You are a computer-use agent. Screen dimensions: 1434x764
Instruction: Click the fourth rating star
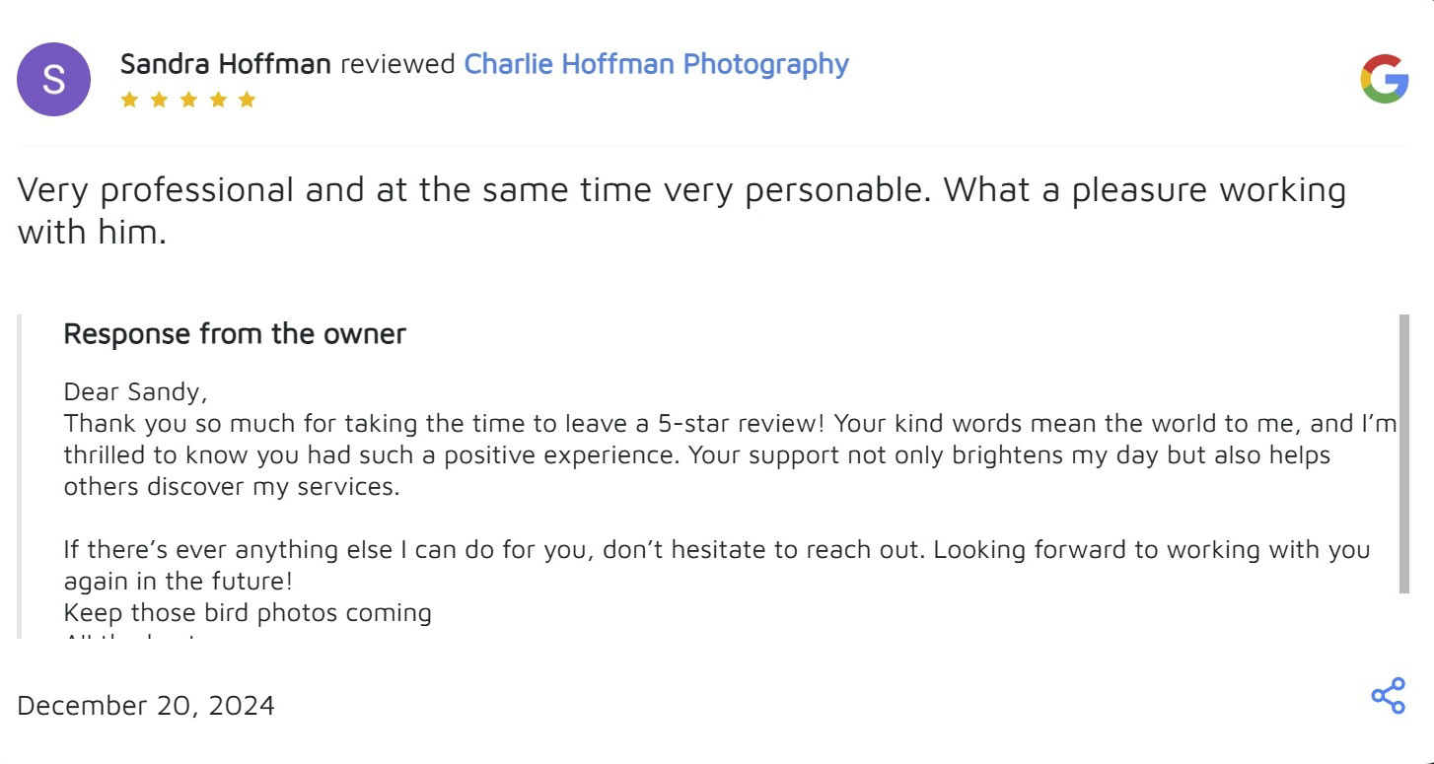[218, 100]
